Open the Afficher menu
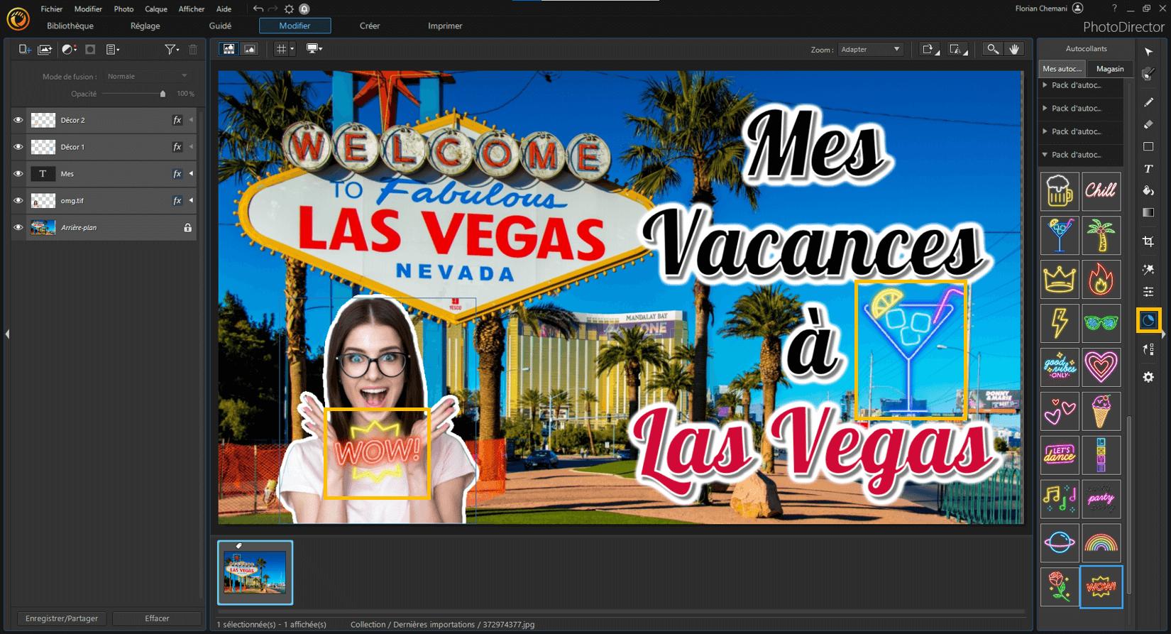 pos(192,9)
